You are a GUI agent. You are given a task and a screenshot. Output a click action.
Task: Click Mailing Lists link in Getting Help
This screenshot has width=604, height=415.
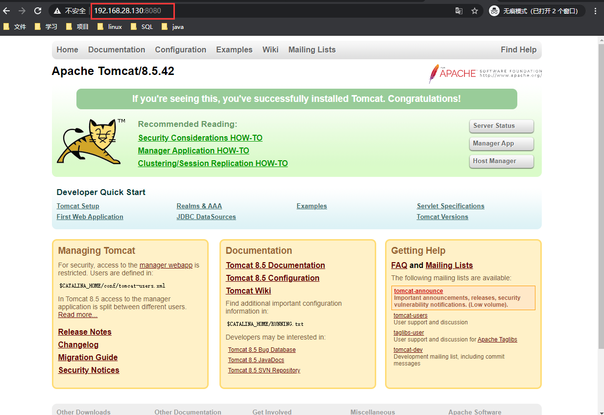(x=449, y=266)
